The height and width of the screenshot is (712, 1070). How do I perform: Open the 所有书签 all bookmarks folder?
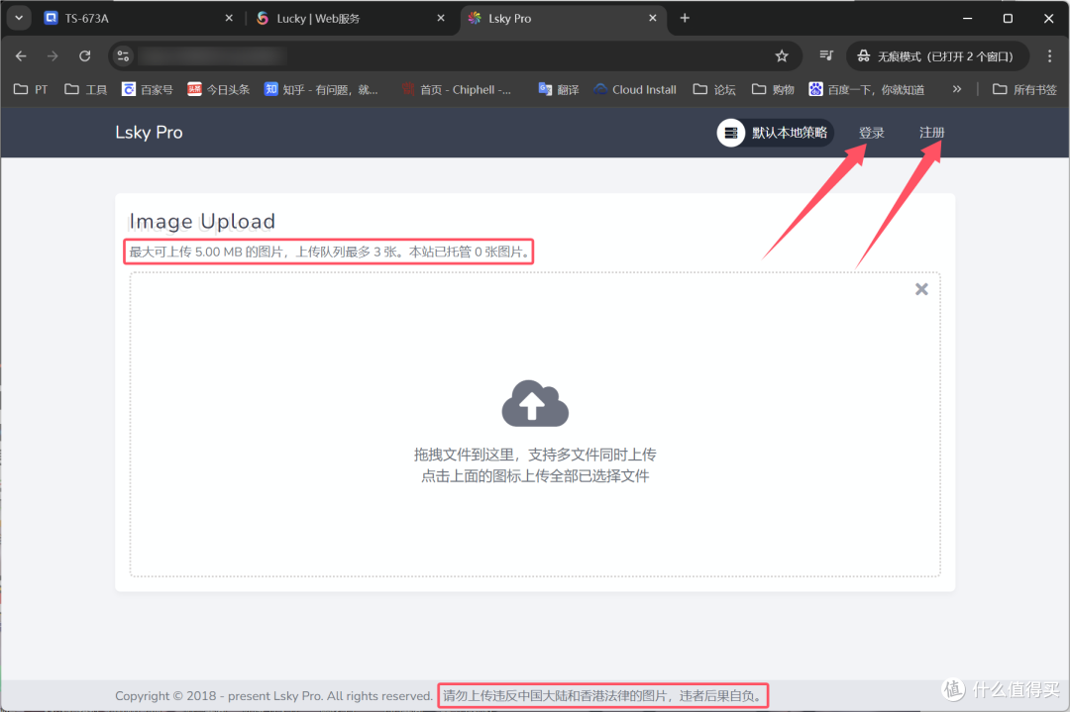[x=1025, y=89]
